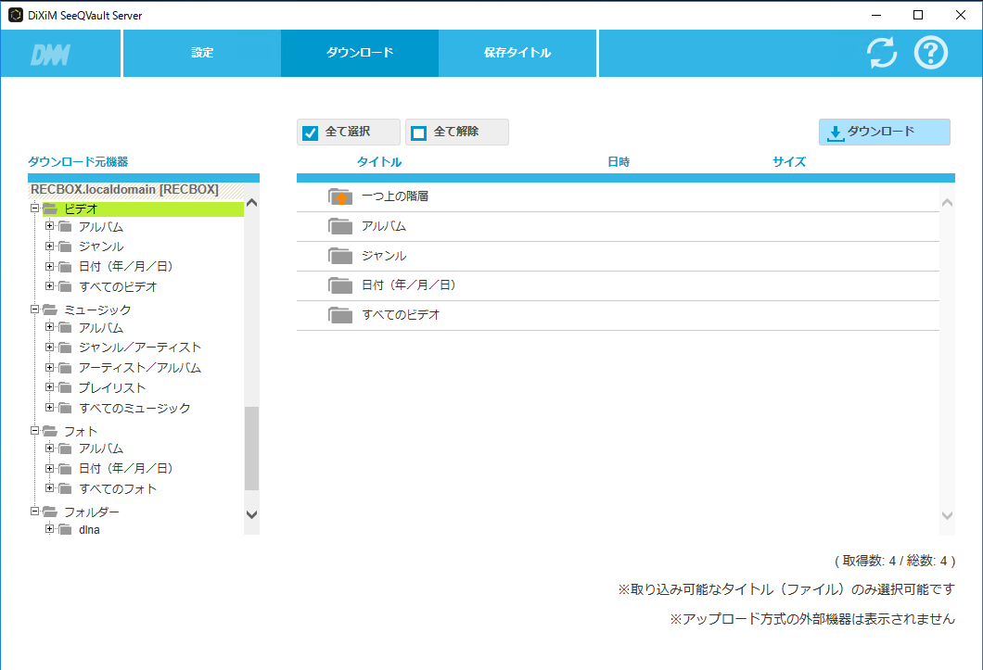The image size is (983, 670).
Task: Open the アルバム folder icon in list
Action: (340, 226)
